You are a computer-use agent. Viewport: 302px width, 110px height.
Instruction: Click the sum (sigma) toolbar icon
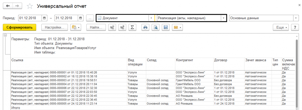132,27
